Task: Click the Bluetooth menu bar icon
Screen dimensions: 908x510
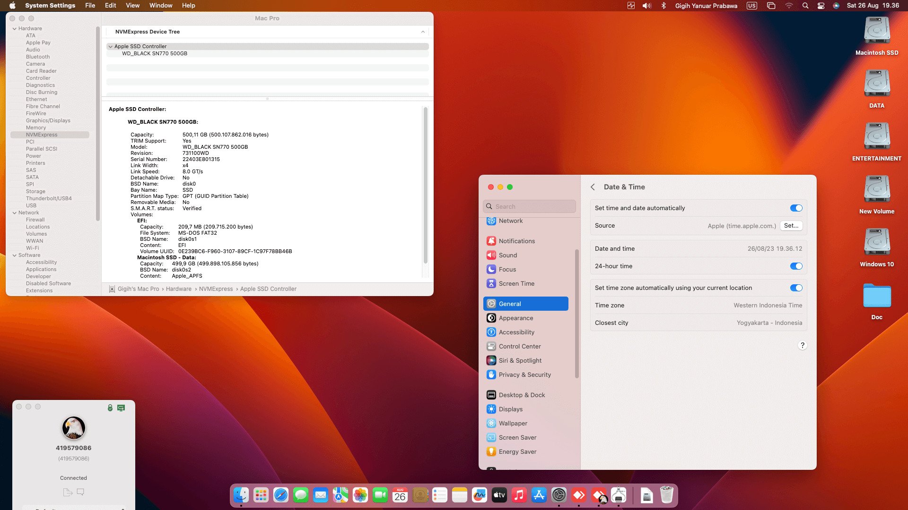Action: pyautogui.click(x=664, y=6)
